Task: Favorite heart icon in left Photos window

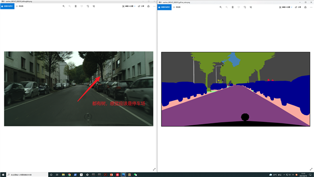Action: tap(82, 6)
